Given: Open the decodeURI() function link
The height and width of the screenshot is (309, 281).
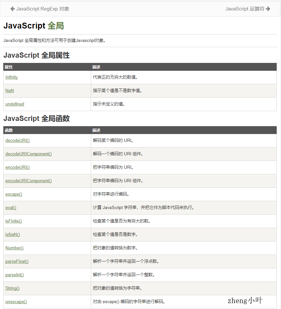Looking at the screenshot, I should pyautogui.click(x=18, y=141).
